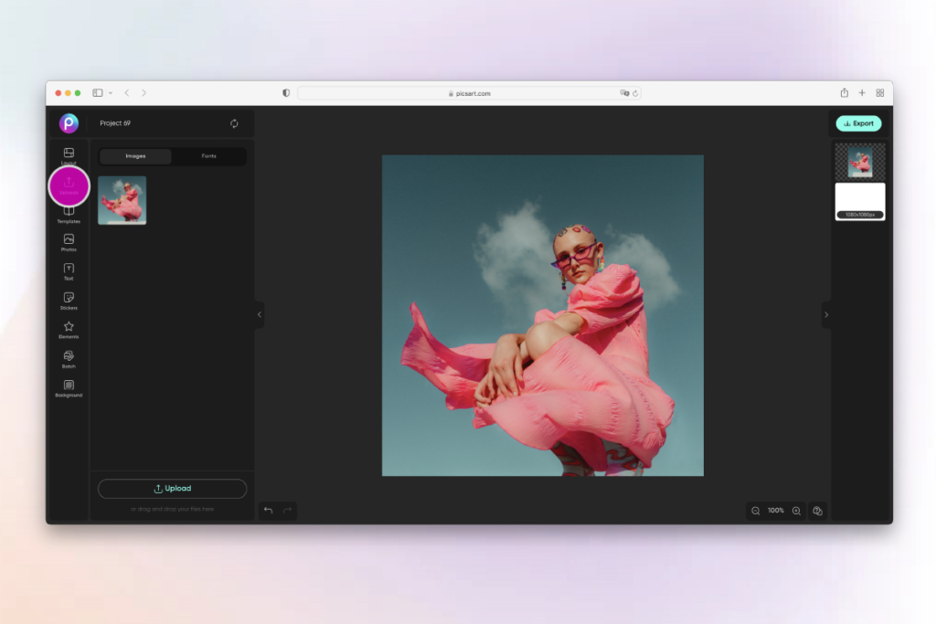Click the Upload button
Screen dimensions: 936x624
(x=172, y=488)
